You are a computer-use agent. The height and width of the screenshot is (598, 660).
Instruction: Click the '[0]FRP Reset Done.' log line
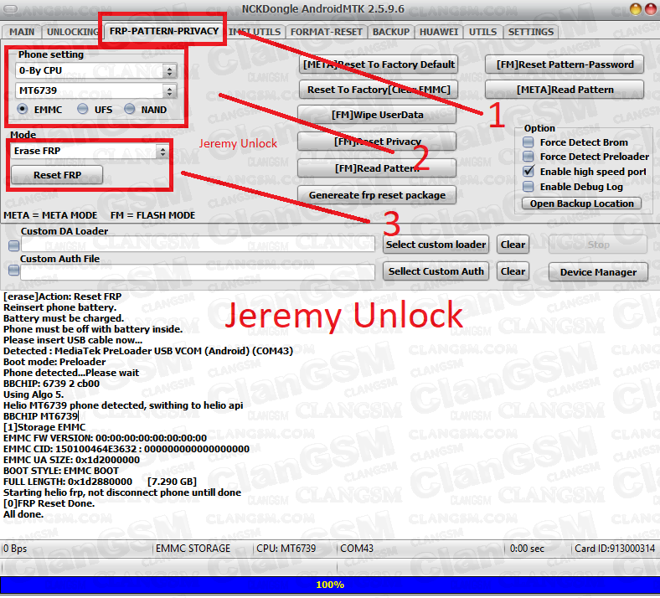pos(49,503)
